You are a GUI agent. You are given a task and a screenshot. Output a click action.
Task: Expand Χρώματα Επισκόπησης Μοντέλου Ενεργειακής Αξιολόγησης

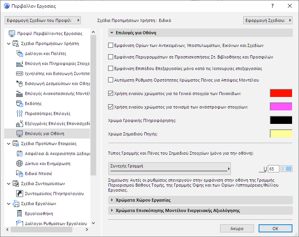[112, 210]
